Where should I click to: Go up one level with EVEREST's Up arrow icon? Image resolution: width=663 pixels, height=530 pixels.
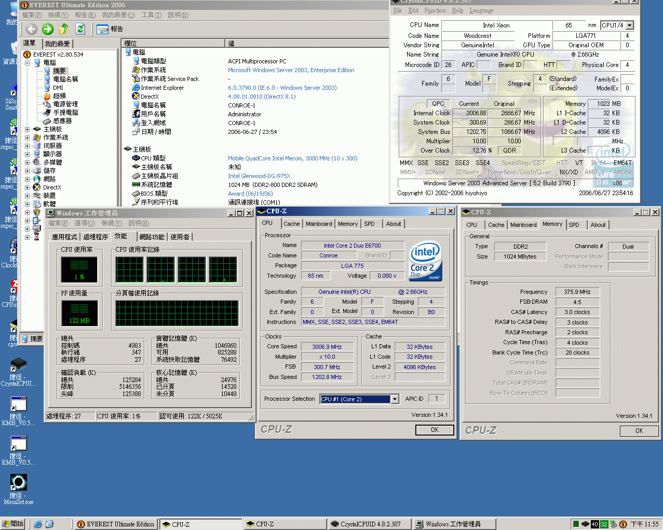click(x=64, y=29)
